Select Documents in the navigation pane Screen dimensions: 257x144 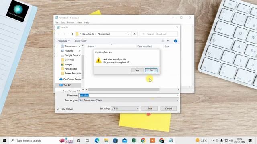point(71,46)
